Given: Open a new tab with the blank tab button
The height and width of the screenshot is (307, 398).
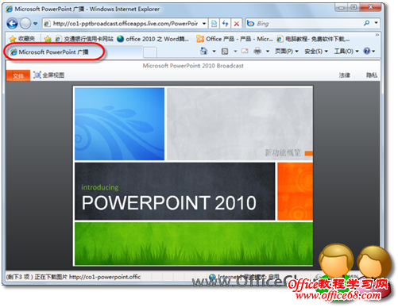Looking at the screenshot, I should pyautogui.click(x=150, y=52).
